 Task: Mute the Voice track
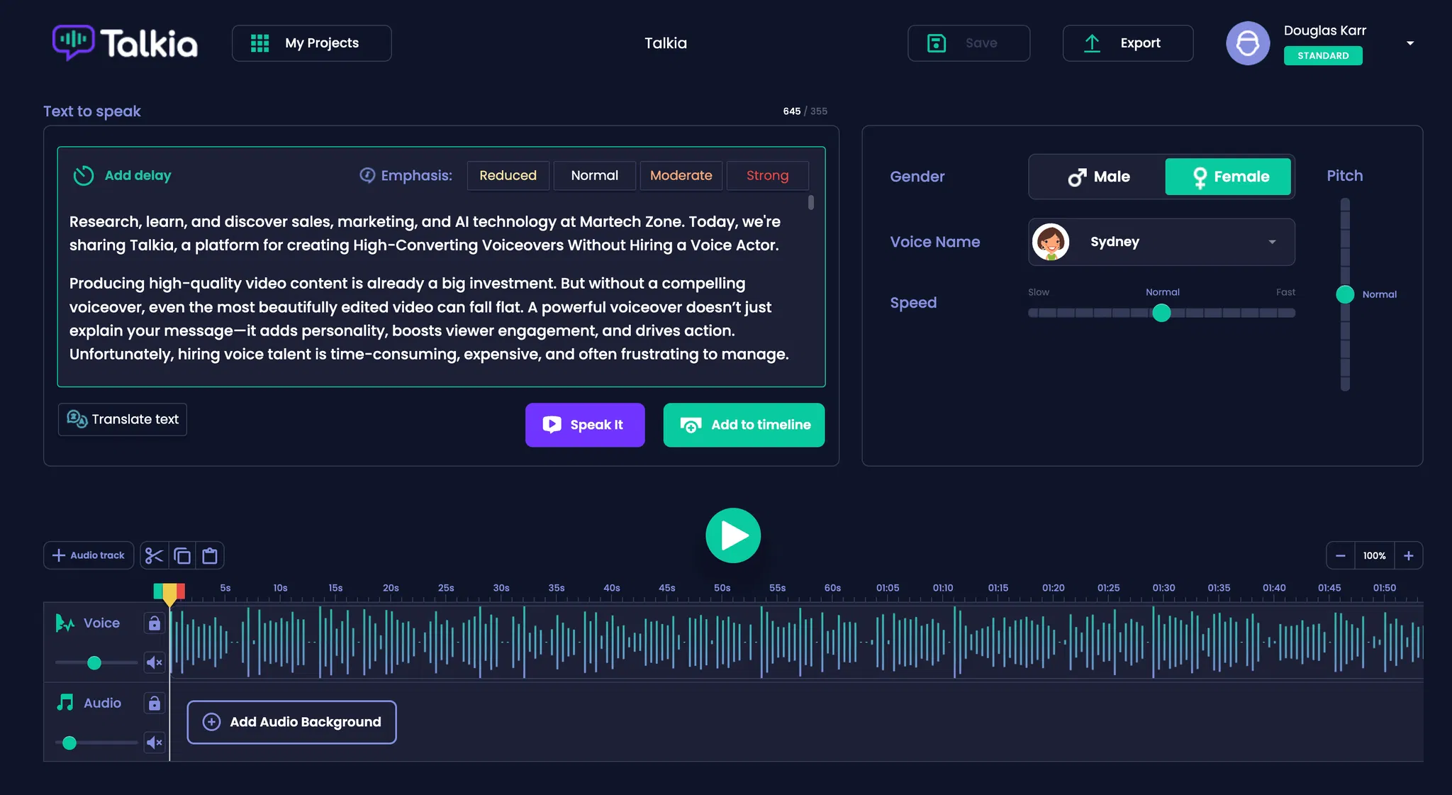click(x=154, y=662)
